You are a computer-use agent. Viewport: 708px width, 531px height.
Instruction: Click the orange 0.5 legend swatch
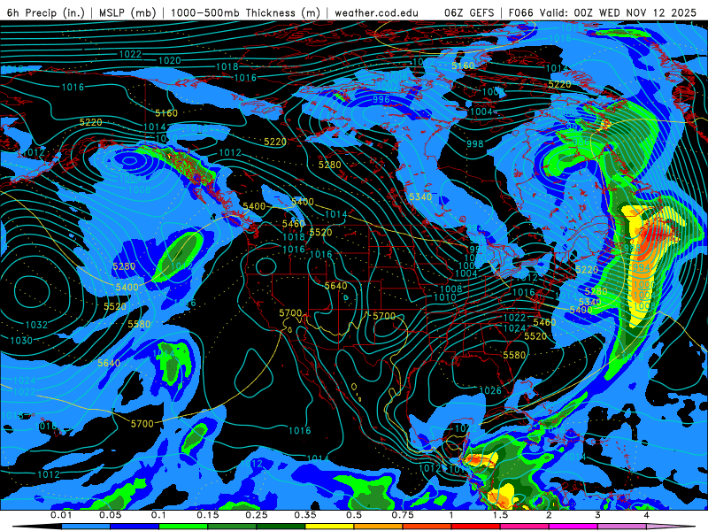click(379, 527)
